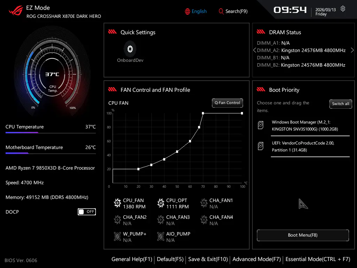This screenshot has height=268, width=357.
Task: Select the CHA_FAN3 fan icon
Action: (161, 220)
